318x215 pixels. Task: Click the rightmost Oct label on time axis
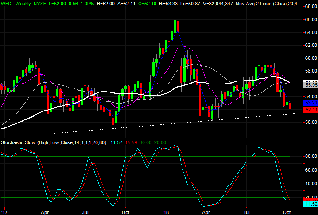pos(287,211)
